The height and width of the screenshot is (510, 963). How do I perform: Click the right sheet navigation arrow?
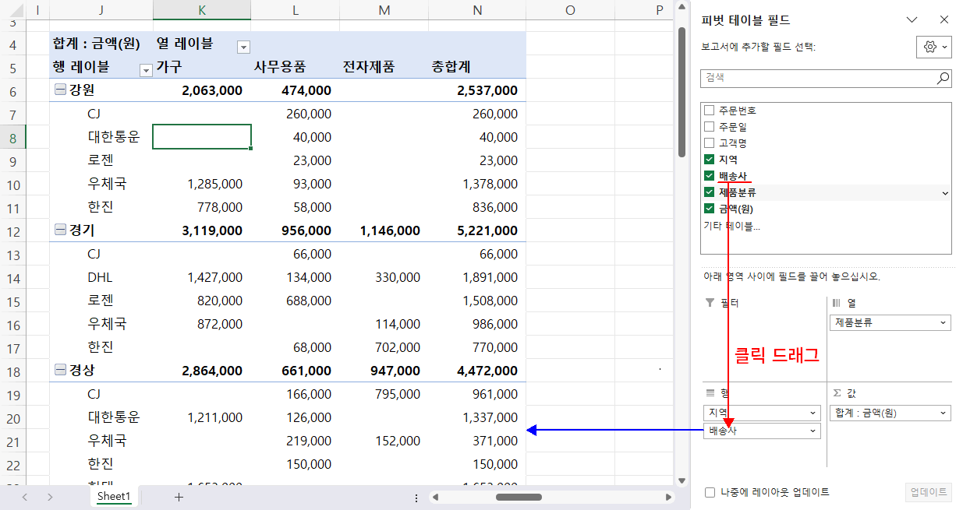click(x=49, y=496)
